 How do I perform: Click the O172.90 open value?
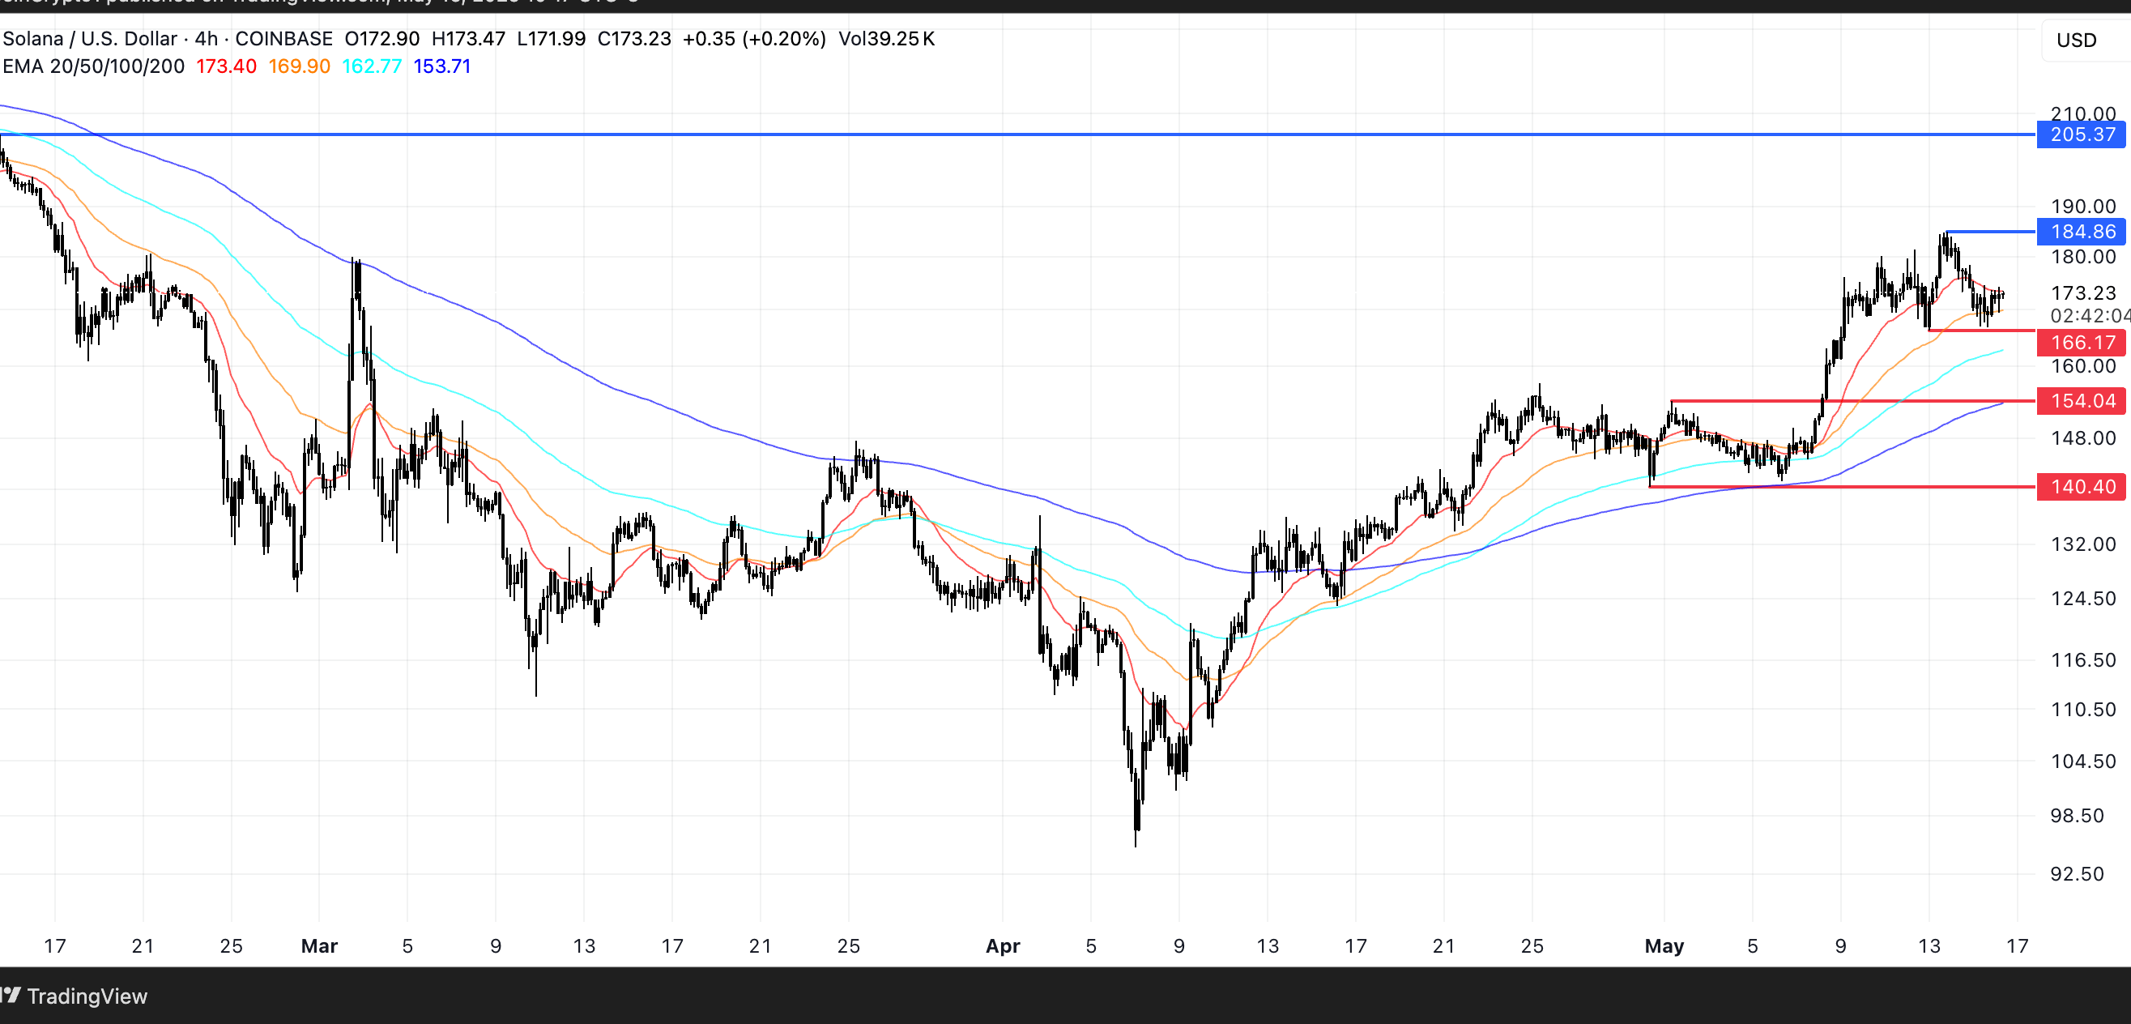point(382,39)
